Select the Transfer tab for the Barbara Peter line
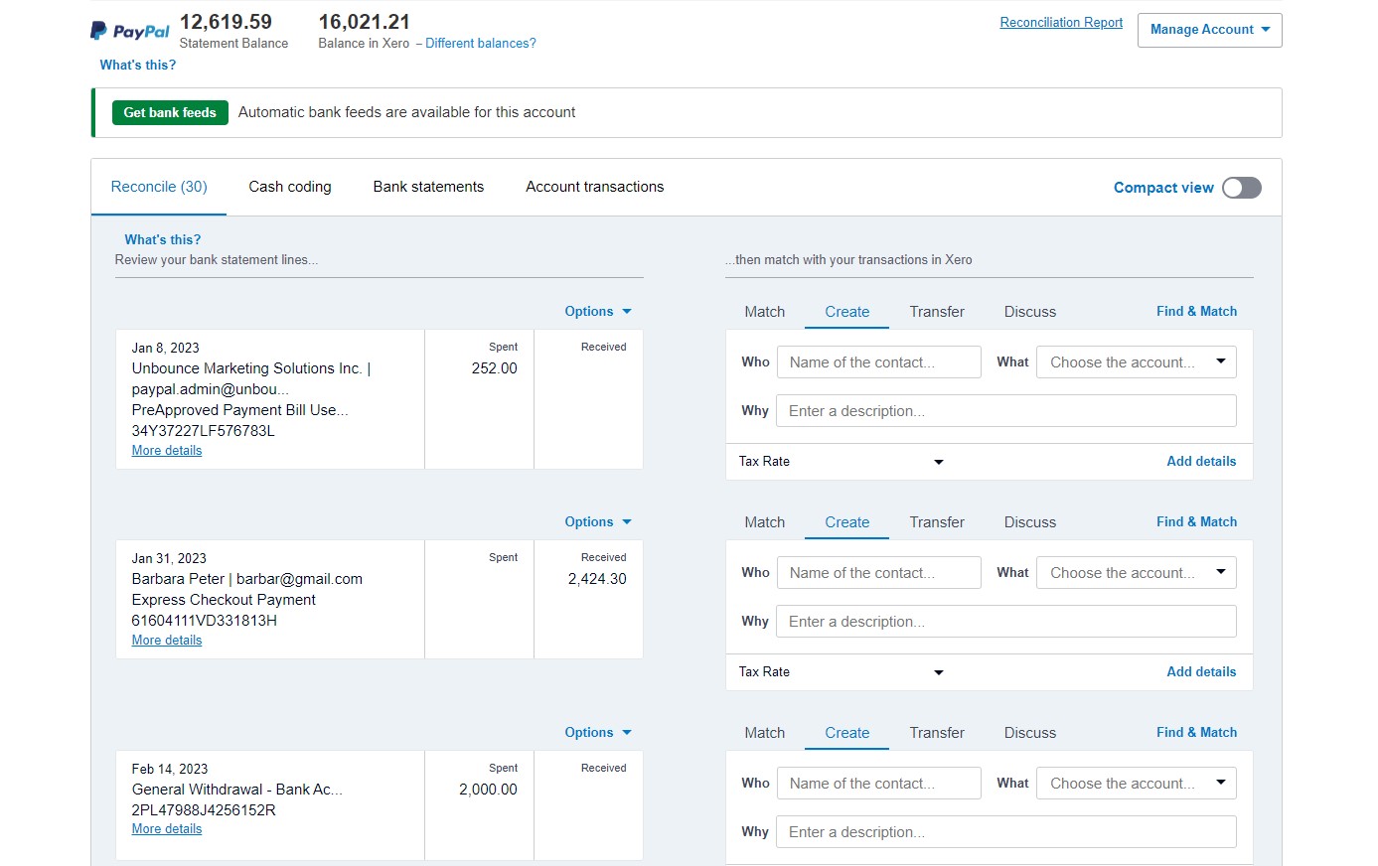 click(x=937, y=522)
